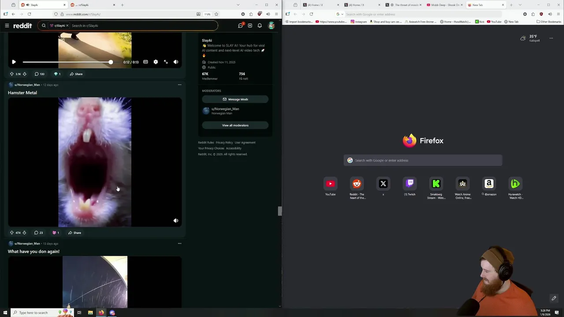Create a new Reddit post icon
The image size is (564, 317).
pyautogui.click(x=250, y=26)
